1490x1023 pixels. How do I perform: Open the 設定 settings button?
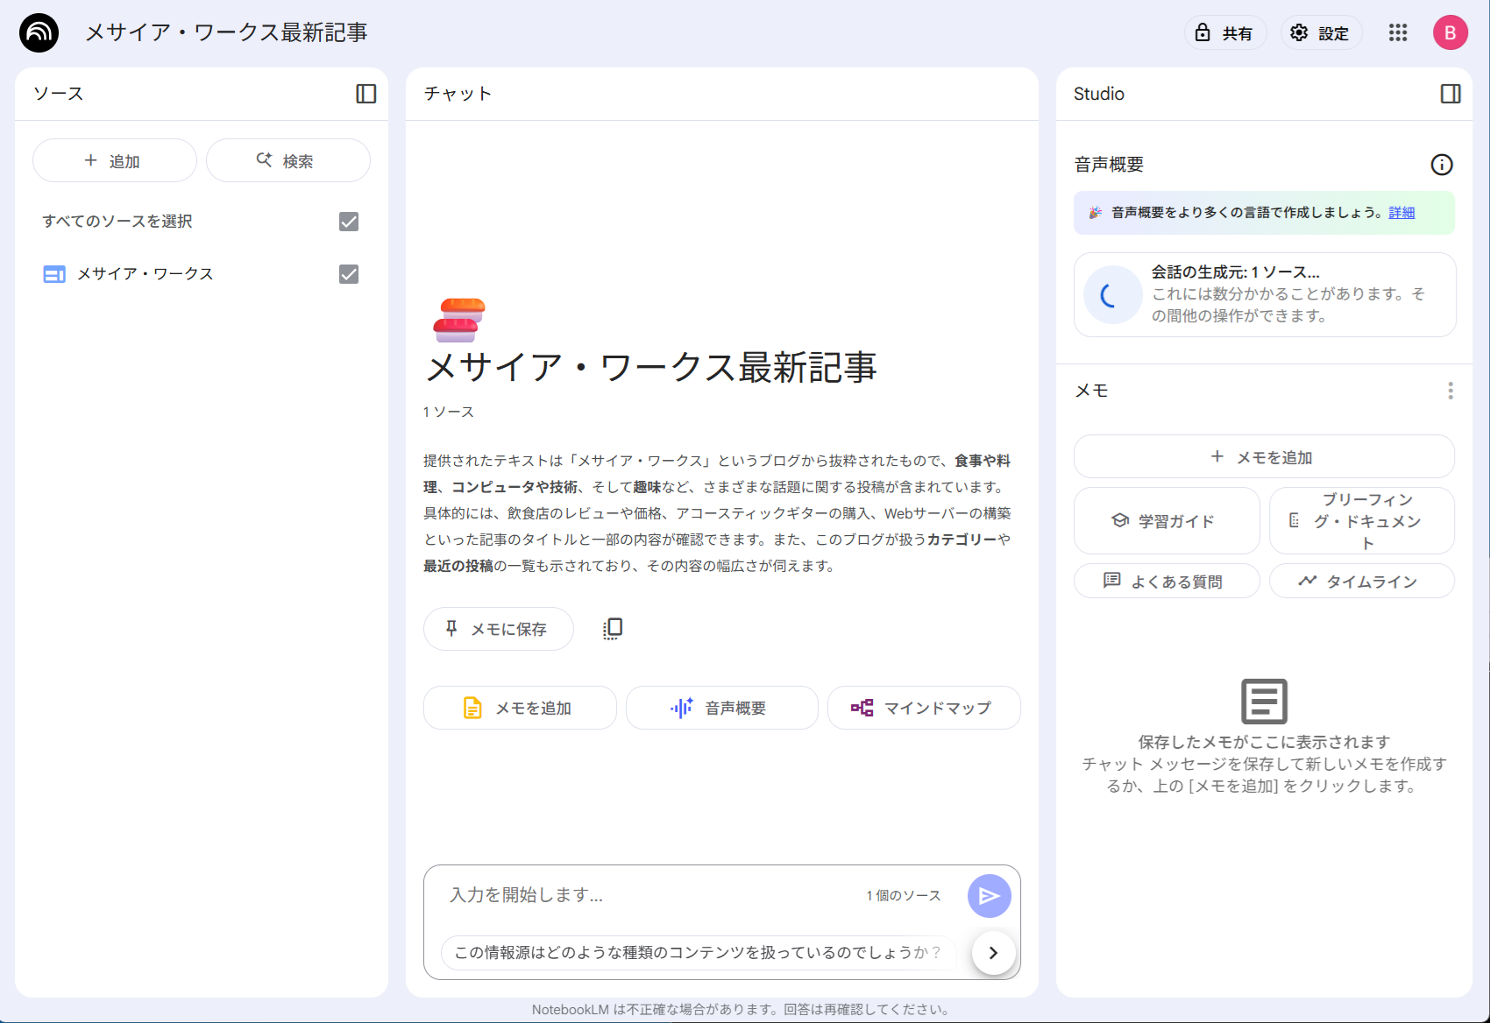point(1322,33)
